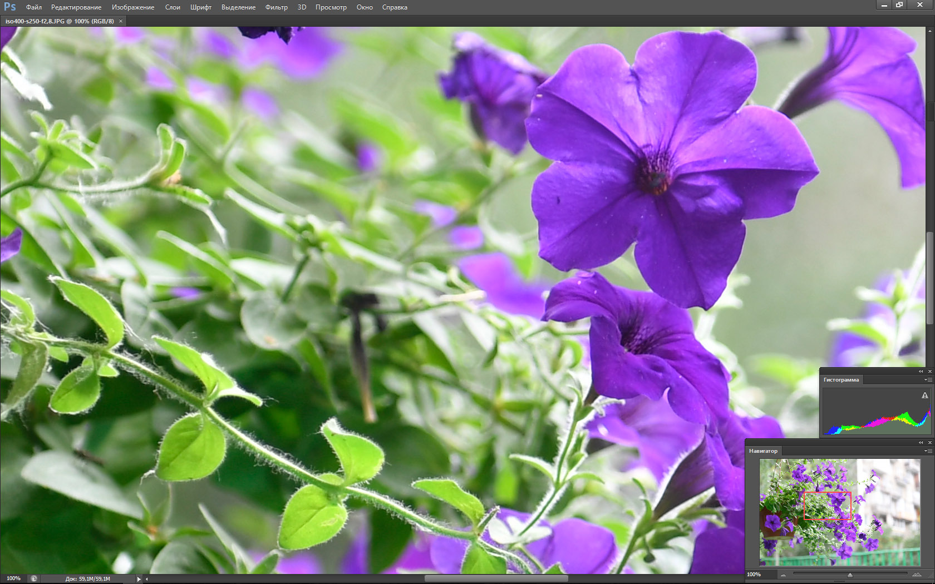
Task: Click the Navigator zoom slider handle
Action: [850, 575]
